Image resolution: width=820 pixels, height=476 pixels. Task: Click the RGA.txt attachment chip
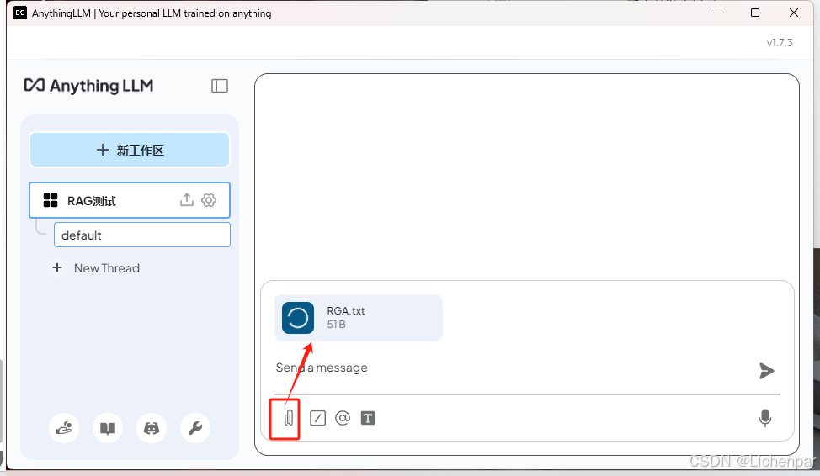tap(359, 318)
